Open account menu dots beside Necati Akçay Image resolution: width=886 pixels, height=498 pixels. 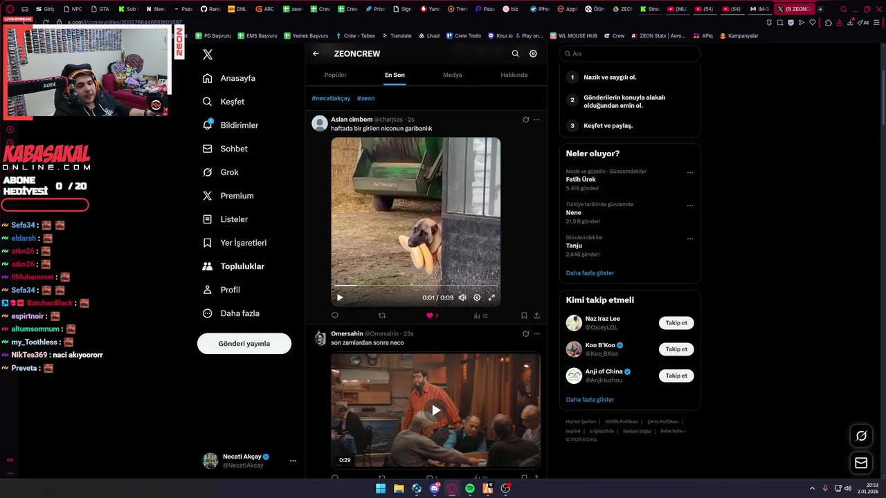click(x=293, y=461)
